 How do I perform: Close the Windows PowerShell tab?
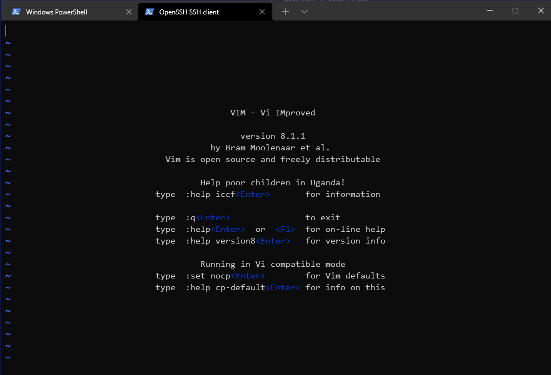(129, 12)
